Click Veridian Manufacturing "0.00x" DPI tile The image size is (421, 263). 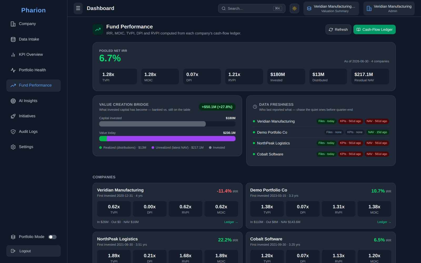tap(150, 209)
